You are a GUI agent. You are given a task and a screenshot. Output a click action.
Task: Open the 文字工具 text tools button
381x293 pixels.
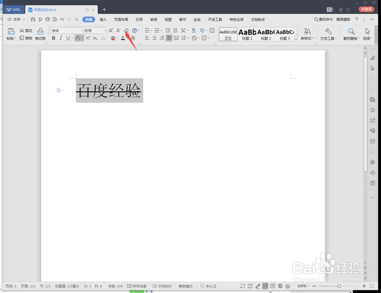pos(328,34)
